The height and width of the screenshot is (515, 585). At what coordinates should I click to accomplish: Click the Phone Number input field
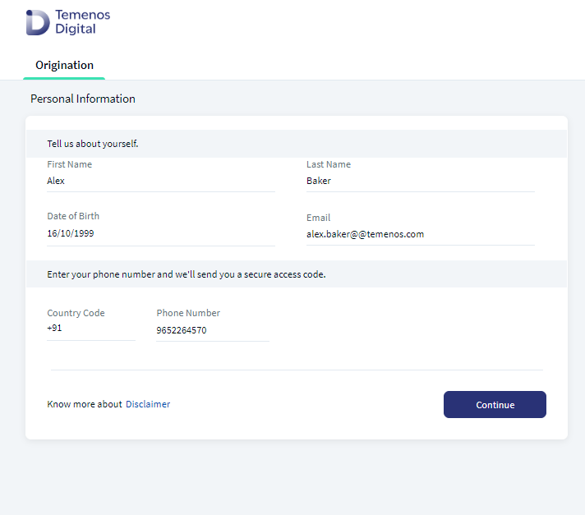pyautogui.click(x=213, y=330)
